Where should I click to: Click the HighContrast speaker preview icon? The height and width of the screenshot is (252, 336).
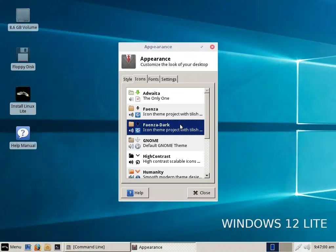131,162
